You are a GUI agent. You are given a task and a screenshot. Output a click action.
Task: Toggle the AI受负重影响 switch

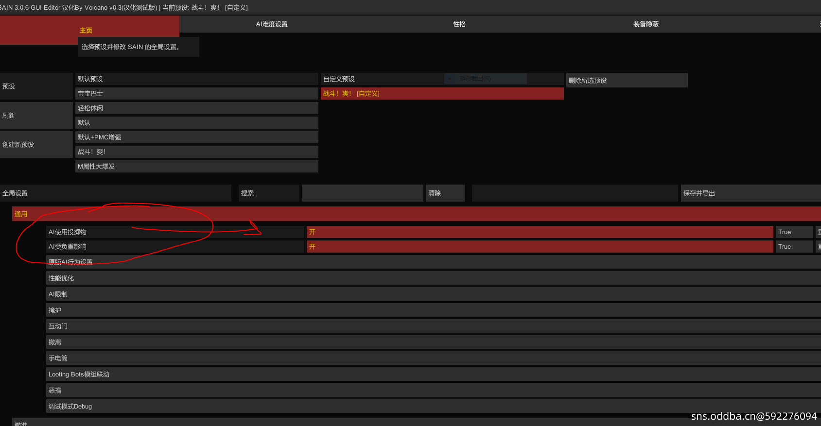(540, 247)
